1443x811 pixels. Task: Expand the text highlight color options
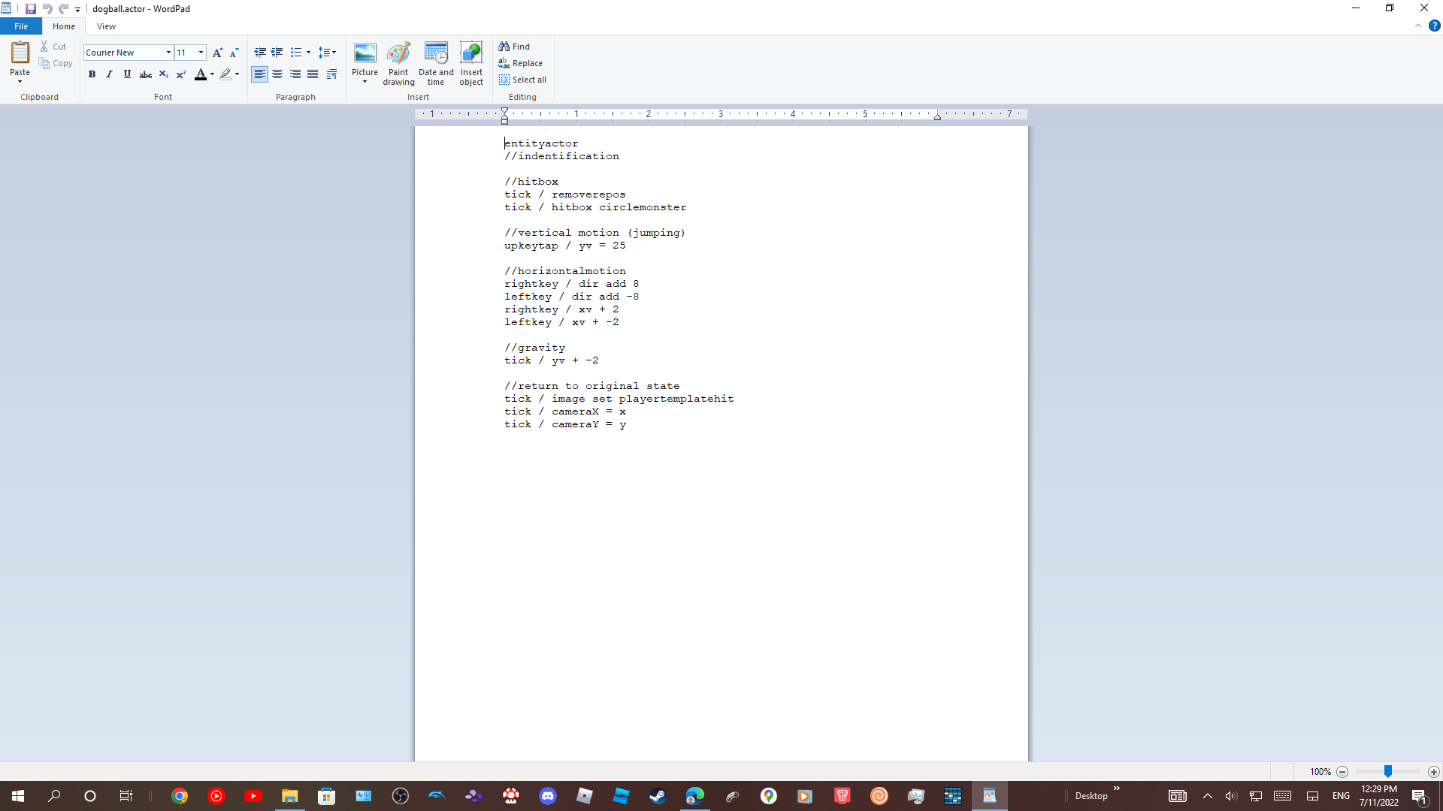237,74
